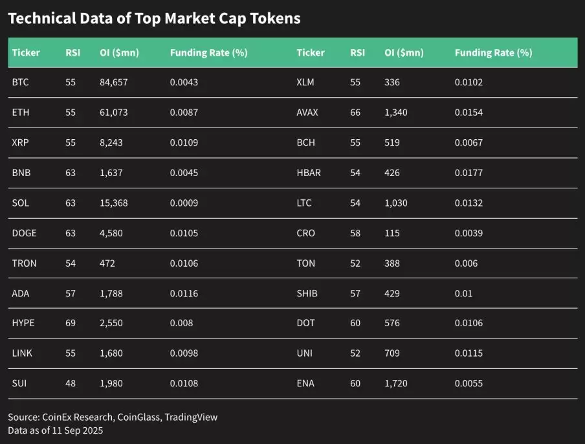
Task: Click the Technical Data of Top Market Cap Tokens title
Action: (154, 18)
